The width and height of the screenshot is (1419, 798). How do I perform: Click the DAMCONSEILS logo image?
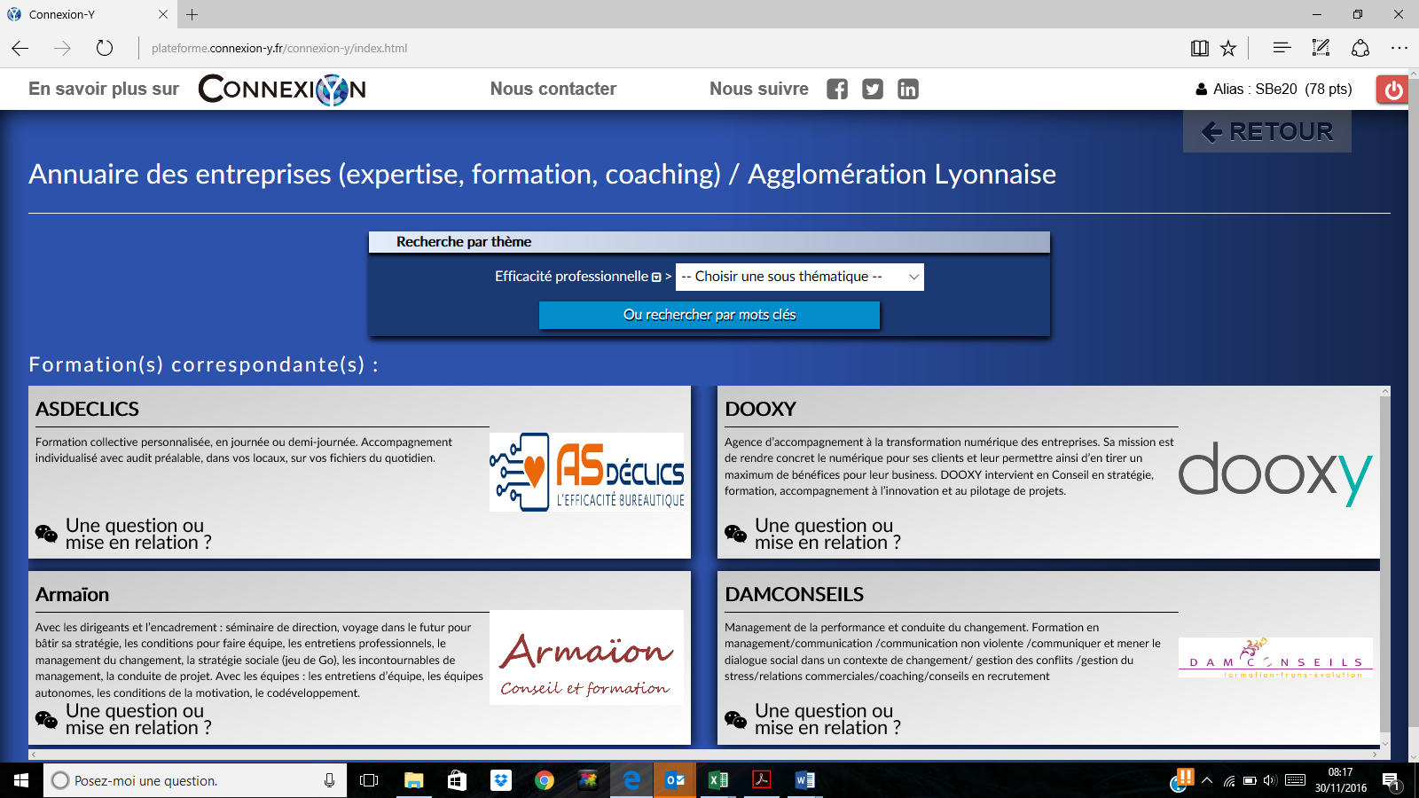tap(1275, 657)
